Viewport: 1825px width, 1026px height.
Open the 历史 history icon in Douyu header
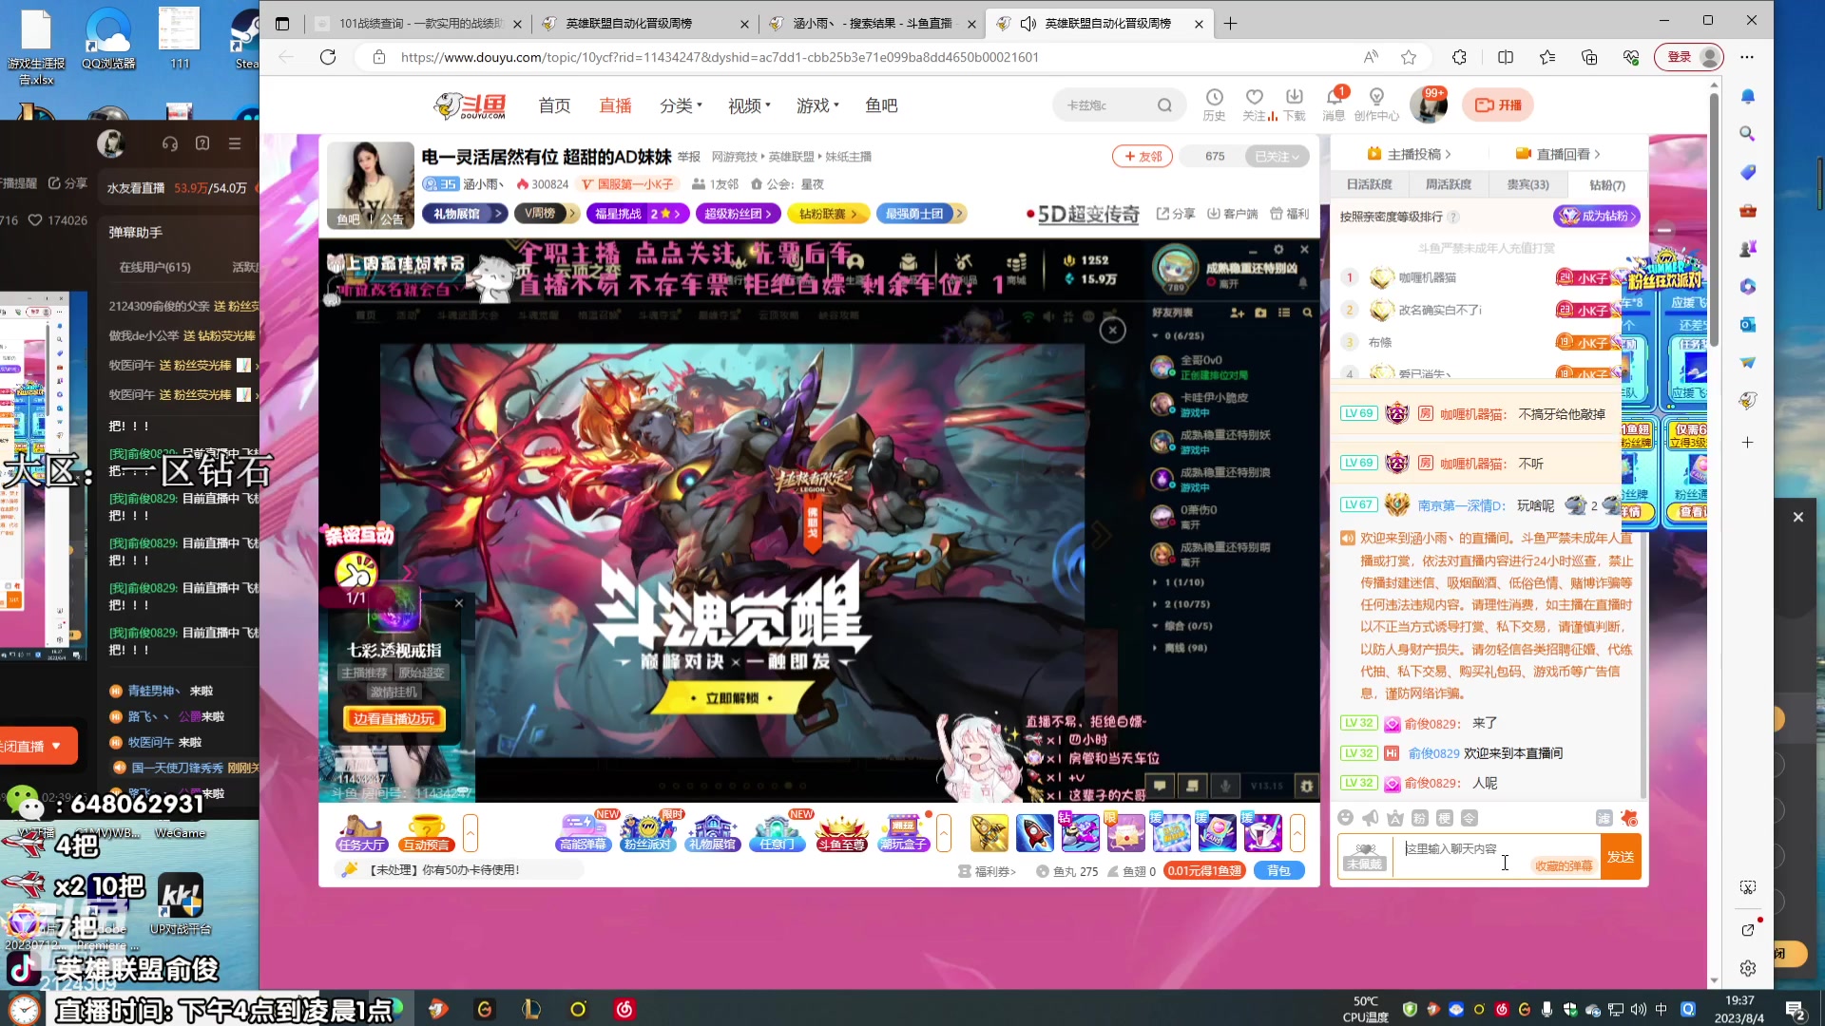pos(1214,104)
